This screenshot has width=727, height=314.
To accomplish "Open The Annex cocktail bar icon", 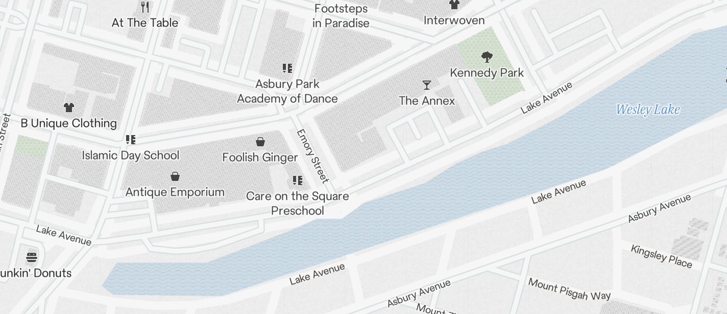I will pyautogui.click(x=427, y=85).
